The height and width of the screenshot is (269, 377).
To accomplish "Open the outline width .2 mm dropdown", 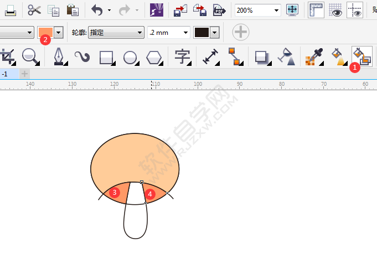I will click(185, 33).
